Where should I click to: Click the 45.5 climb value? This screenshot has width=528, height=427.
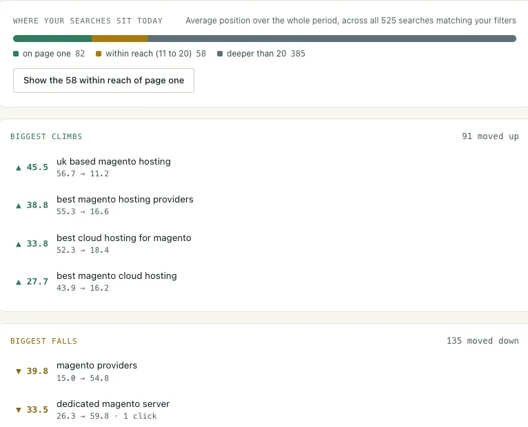(x=37, y=167)
